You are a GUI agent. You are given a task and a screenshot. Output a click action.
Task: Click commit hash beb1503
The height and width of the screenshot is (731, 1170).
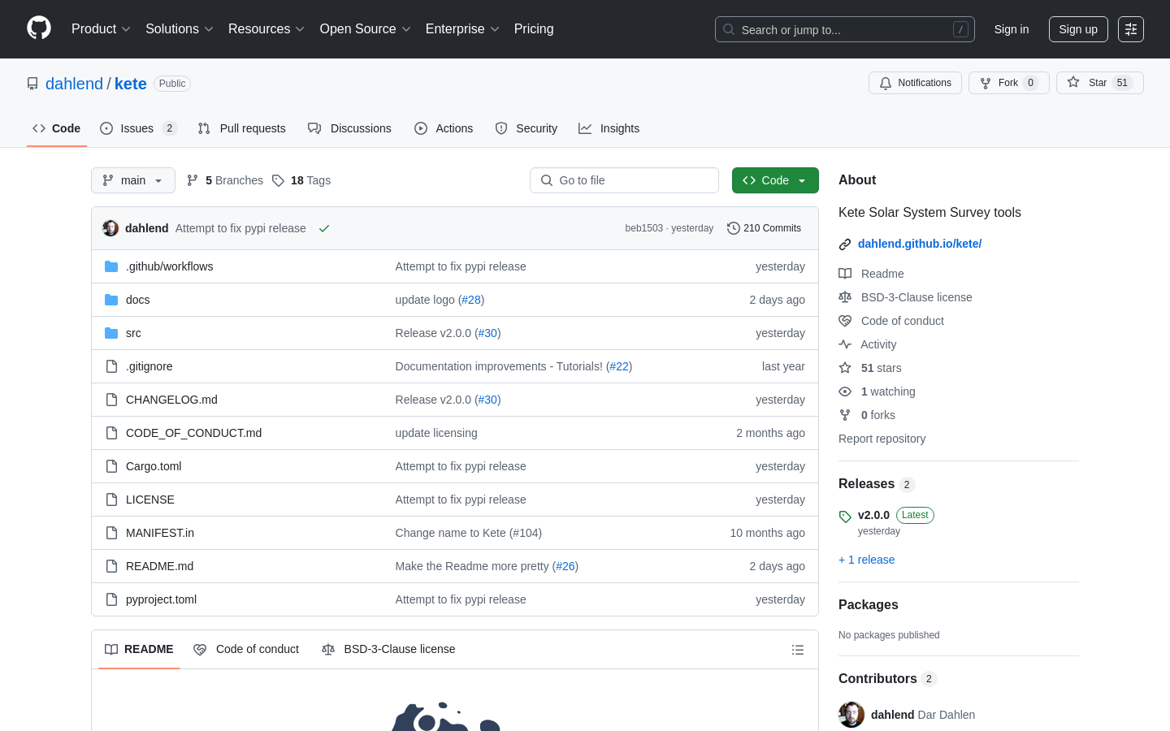coord(644,228)
